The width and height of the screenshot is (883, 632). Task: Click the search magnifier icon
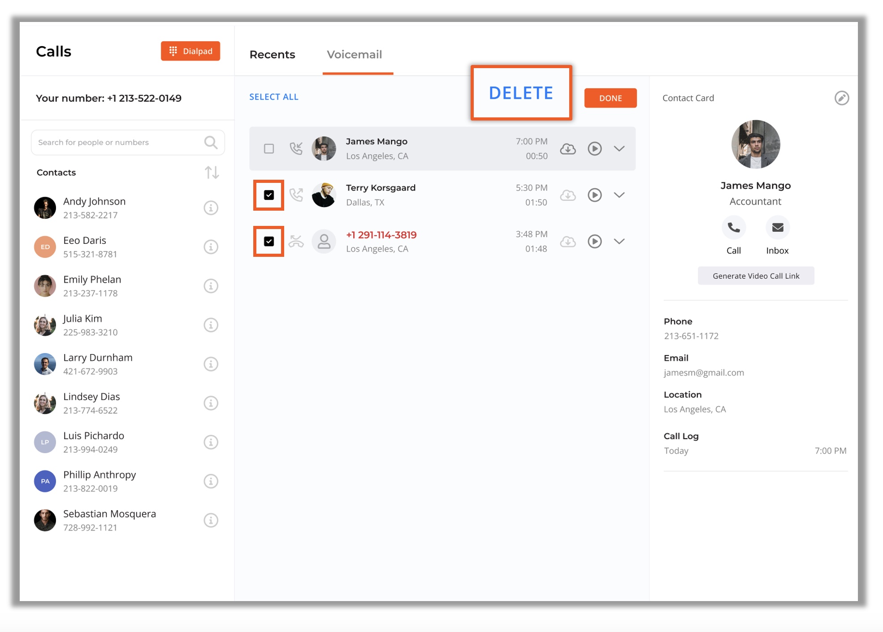(211, 143)
